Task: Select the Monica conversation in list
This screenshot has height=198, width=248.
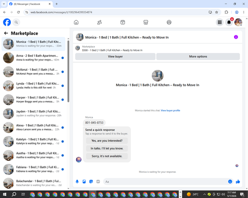Action: point(33,44)
